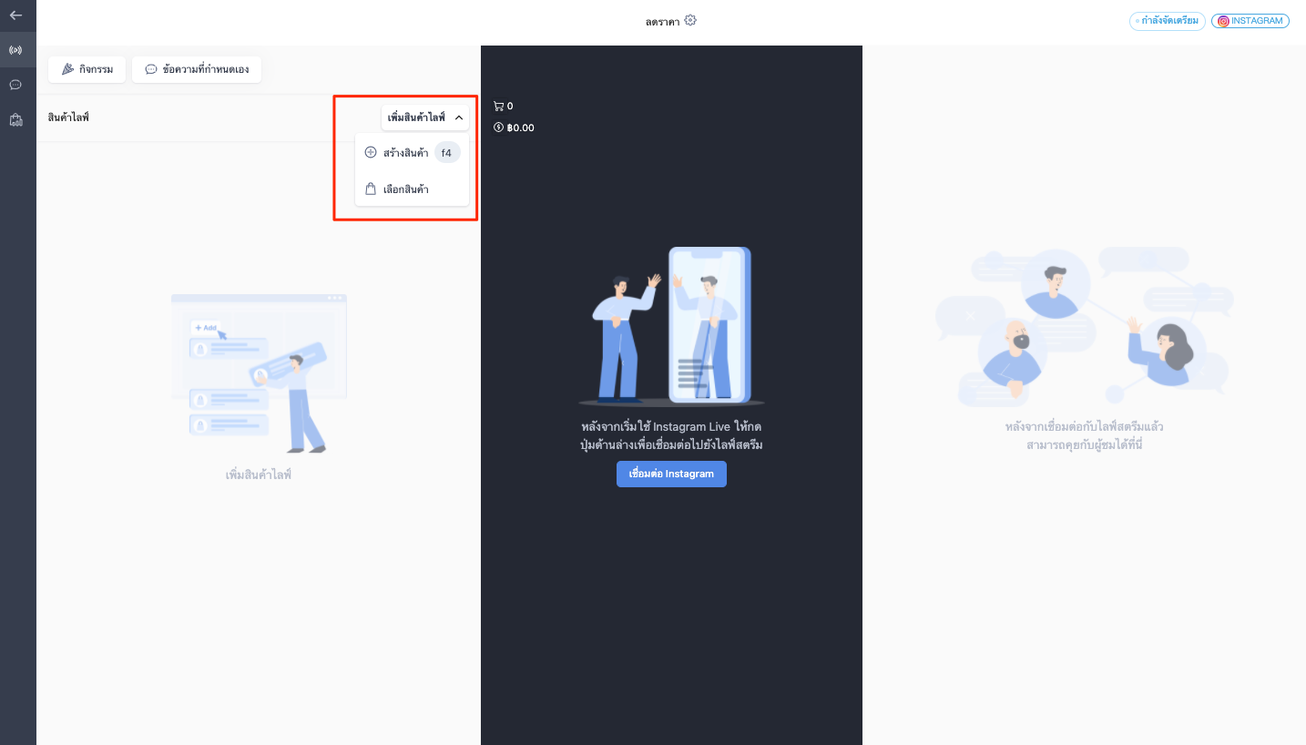Viewport: 1306px width, 745px height.
Task: Click the back arrow in sidebar
Action: pyautogui.click(x=15, y=15)
